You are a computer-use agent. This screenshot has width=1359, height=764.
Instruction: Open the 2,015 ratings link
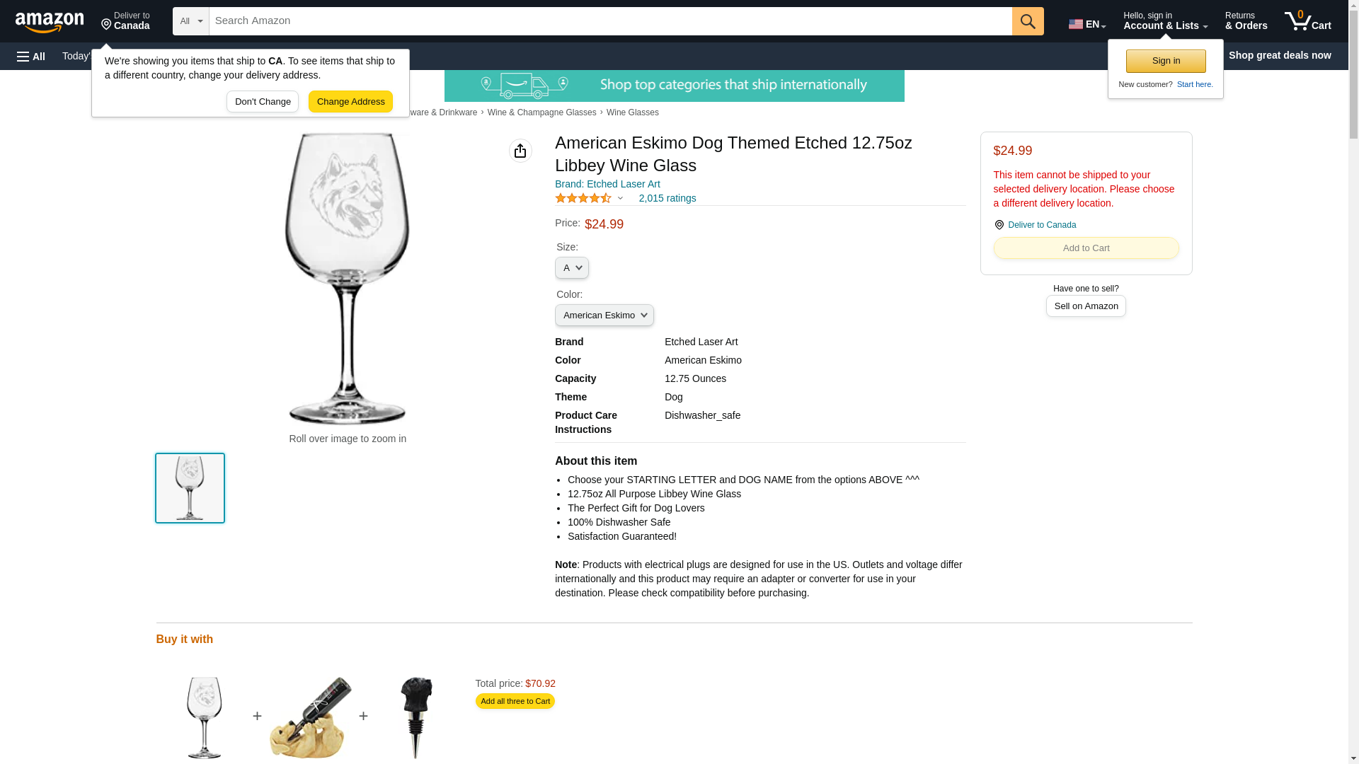coord(667,199)
